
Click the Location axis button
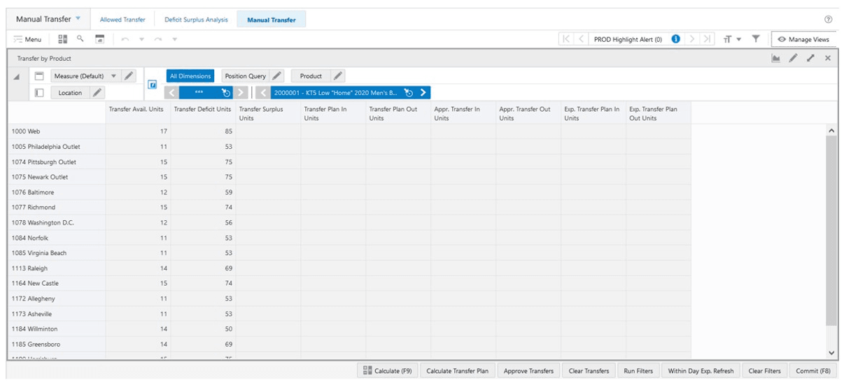pos(70,92)
